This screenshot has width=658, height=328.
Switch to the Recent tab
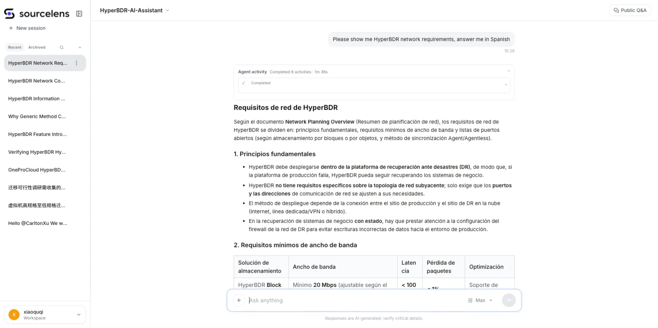pyautogui.click(x=15, y=47)
